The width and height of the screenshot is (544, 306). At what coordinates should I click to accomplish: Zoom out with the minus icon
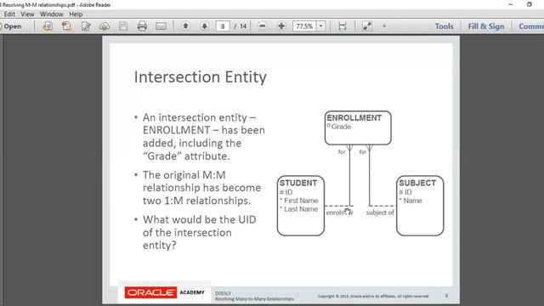click(263, 26)
